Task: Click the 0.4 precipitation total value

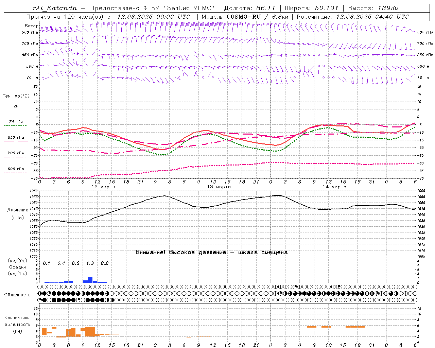Action: 61,263
